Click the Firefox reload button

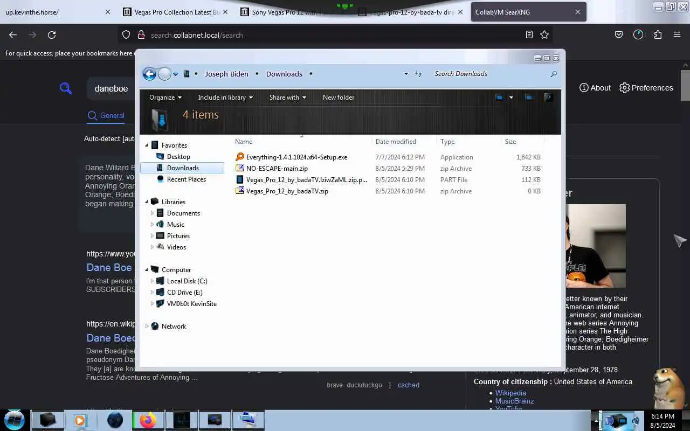52,35
